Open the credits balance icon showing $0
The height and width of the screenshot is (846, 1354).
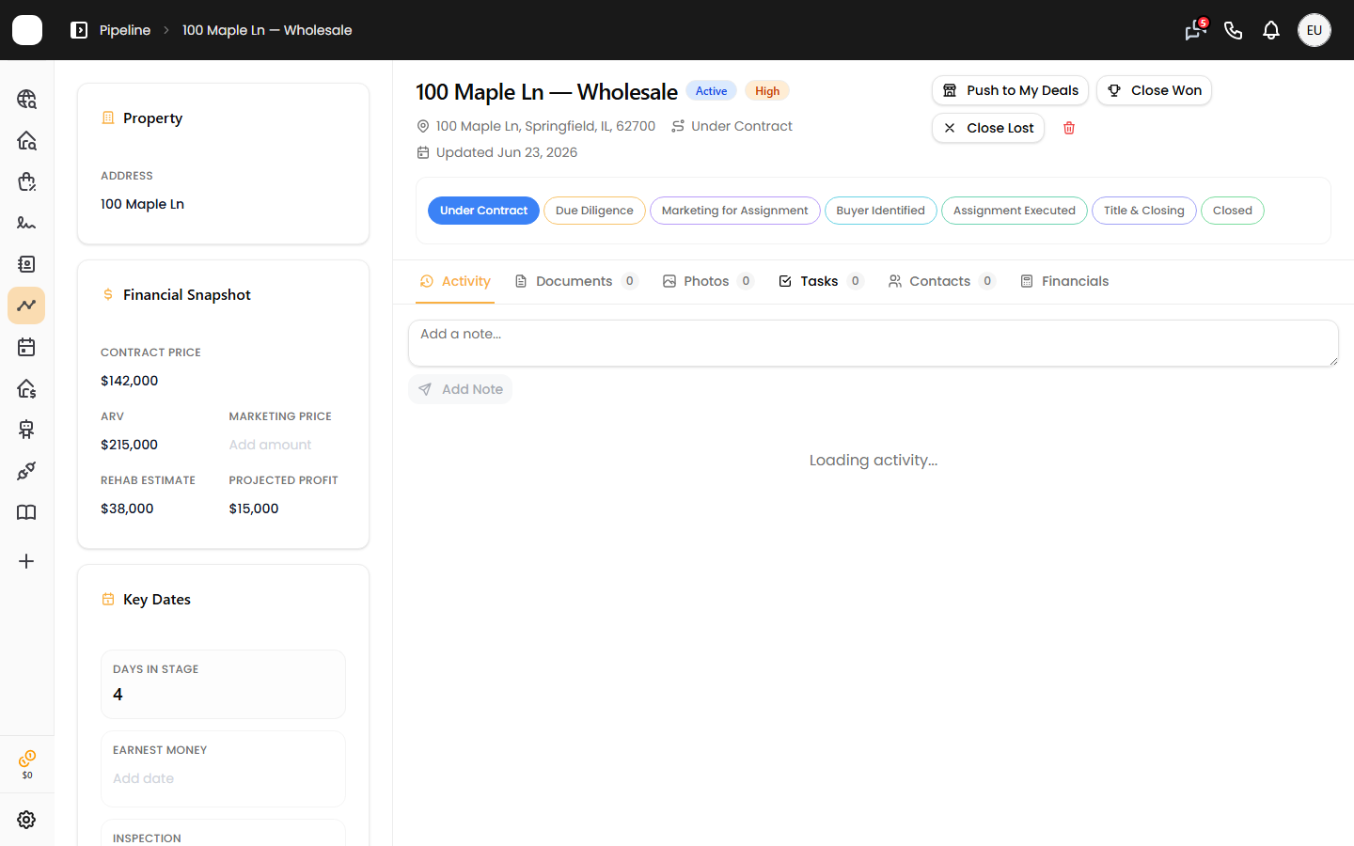pos(26,763)
